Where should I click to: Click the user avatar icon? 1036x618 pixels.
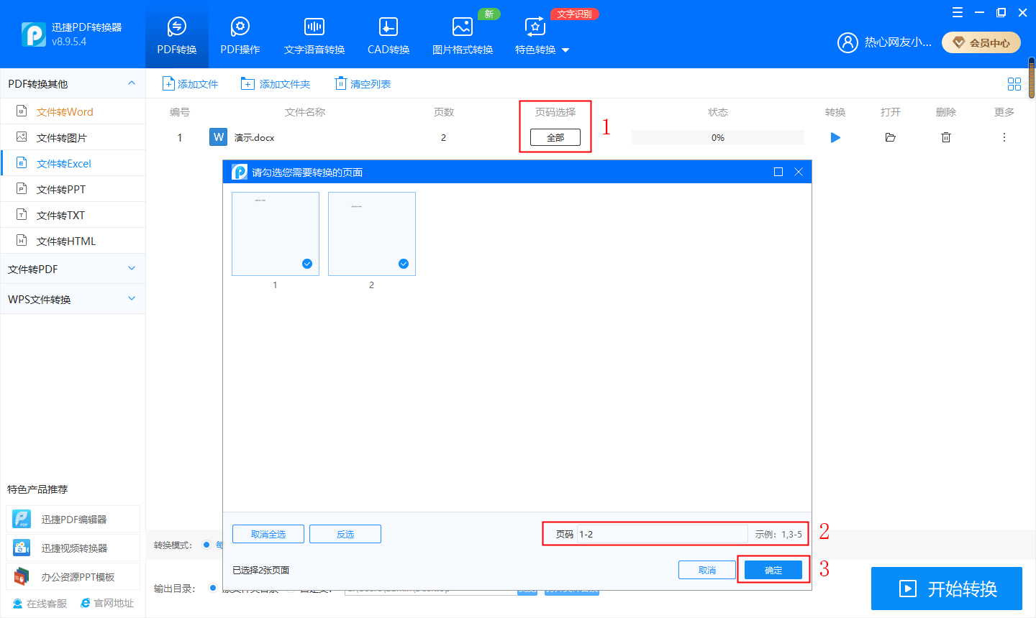tap(848, 42)
